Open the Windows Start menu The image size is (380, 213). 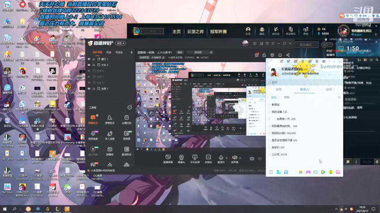pyautogui.click(x=4, y=209)
